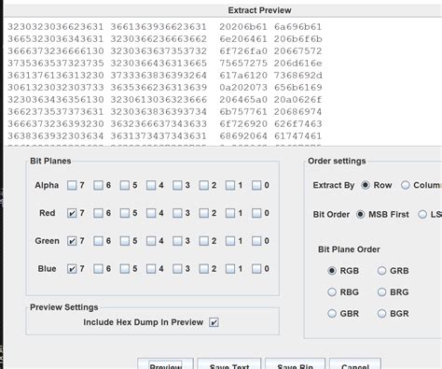Select BGR bit plane order
This screenshot has width=442, height=369.
381,314
